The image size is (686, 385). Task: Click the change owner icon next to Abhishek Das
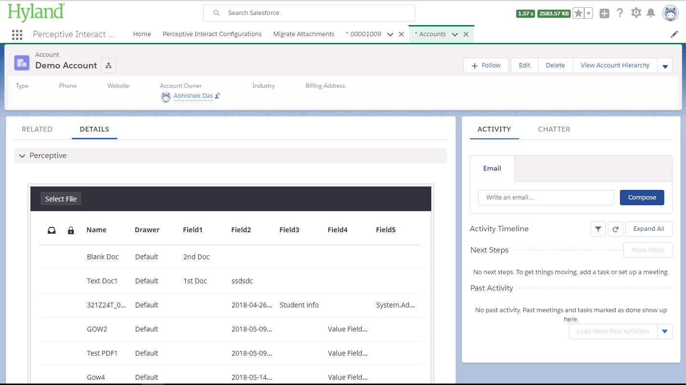coord(218,96)
